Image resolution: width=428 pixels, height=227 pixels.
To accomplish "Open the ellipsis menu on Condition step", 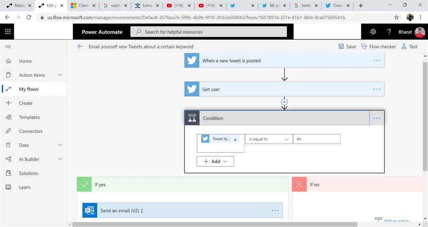I will pos(377,118).
